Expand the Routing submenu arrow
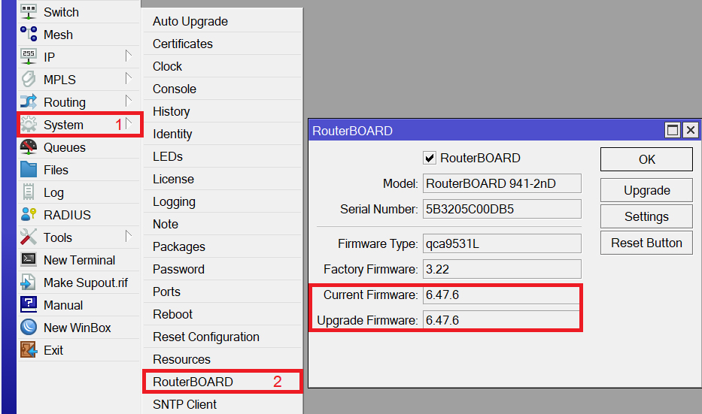 point(129,101)
